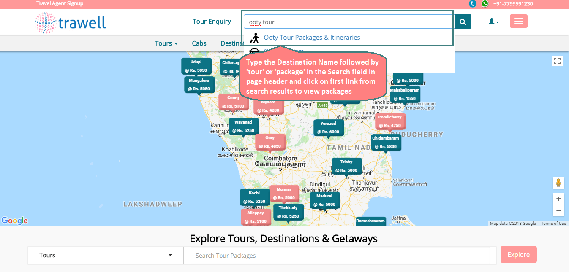Image resolution: width=569 pixels, height=272 pixels.
Task: Click the trawell logo
Action: pyautogui.click(x=71, y=22)
